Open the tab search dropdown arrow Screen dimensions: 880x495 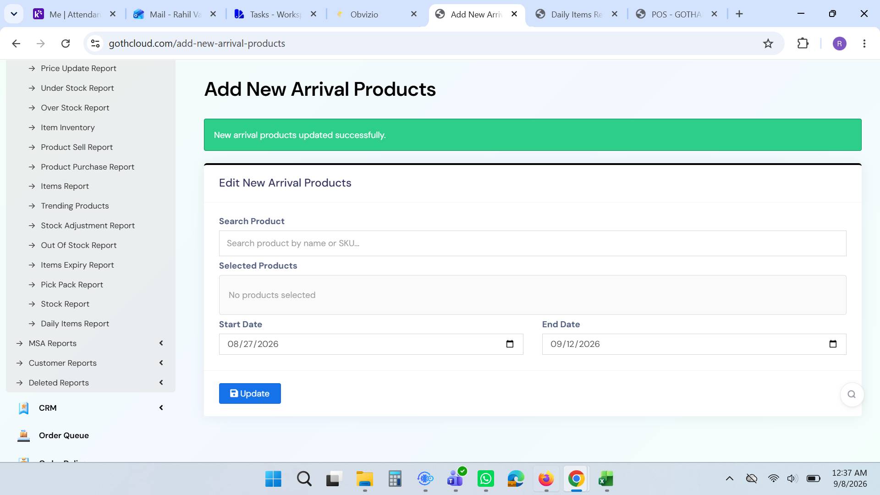[14, 14]
